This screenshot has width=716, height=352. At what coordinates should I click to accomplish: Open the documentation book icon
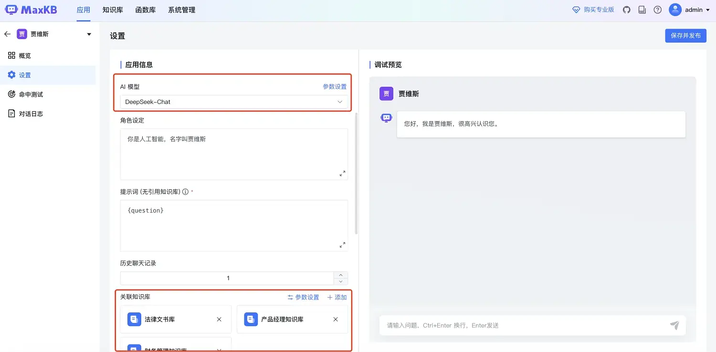(x=642, y=10)
